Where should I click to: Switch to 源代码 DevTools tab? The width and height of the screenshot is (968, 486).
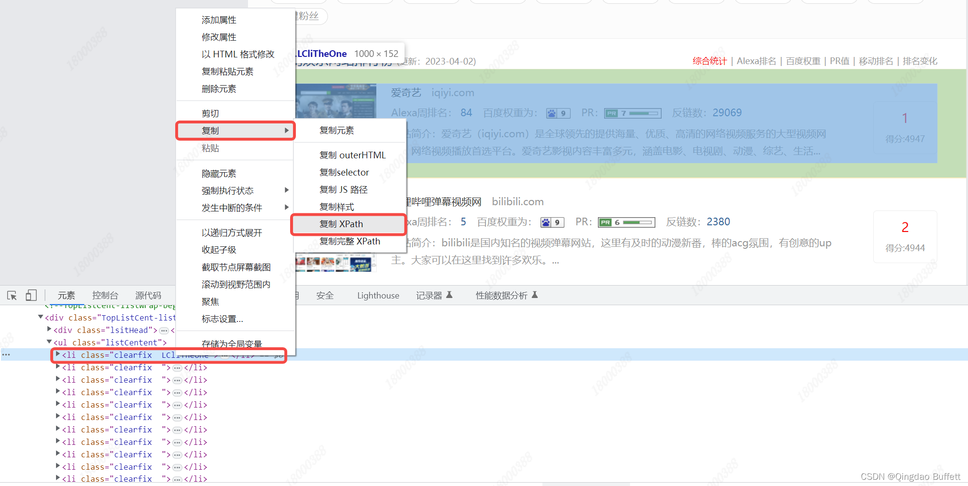(148, 296)
